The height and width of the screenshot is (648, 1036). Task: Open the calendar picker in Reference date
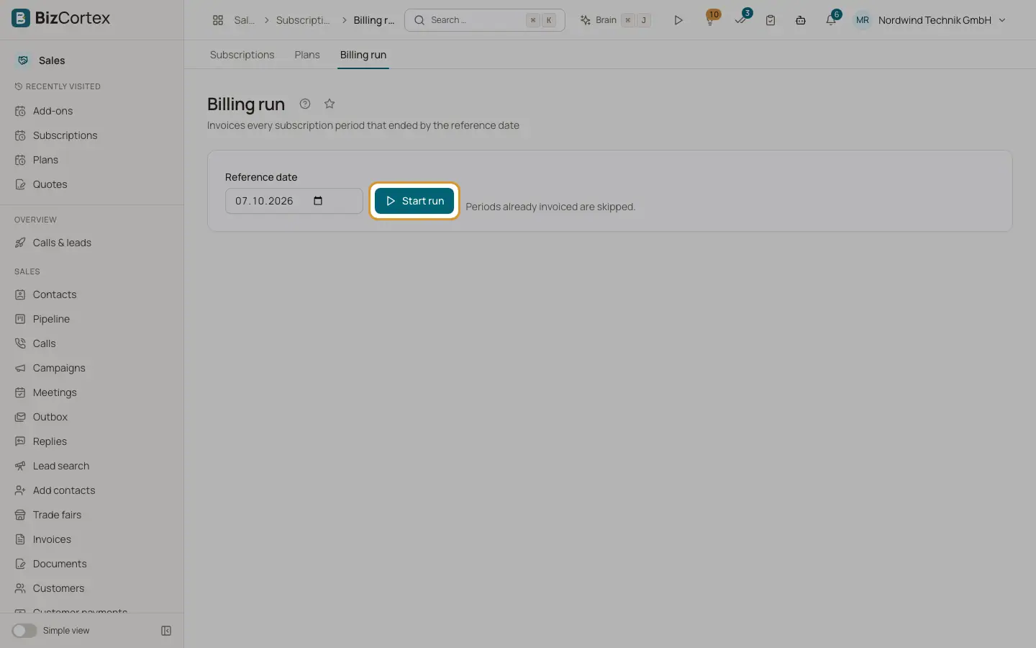[318, 201]
